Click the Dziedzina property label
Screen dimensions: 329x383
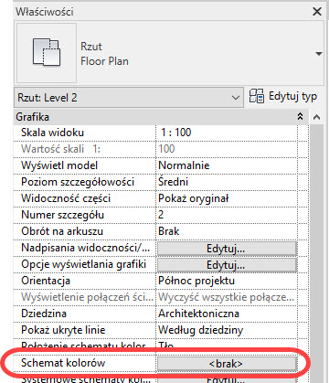pyautogui.click(x=44, y=314)
